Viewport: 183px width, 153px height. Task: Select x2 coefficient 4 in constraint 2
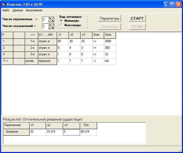tap(75, 48)
